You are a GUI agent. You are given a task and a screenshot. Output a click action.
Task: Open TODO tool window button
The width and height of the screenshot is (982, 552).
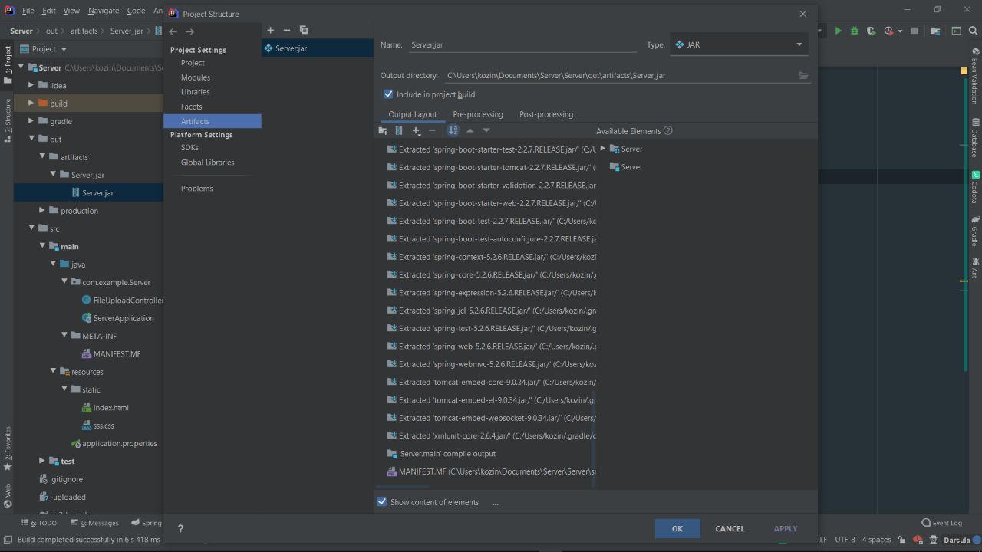pyautogui.click(x=39, y=523)
